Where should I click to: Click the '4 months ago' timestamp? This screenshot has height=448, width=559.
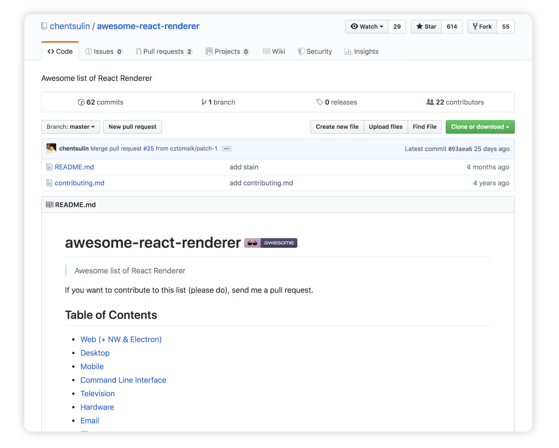[488, 167]
